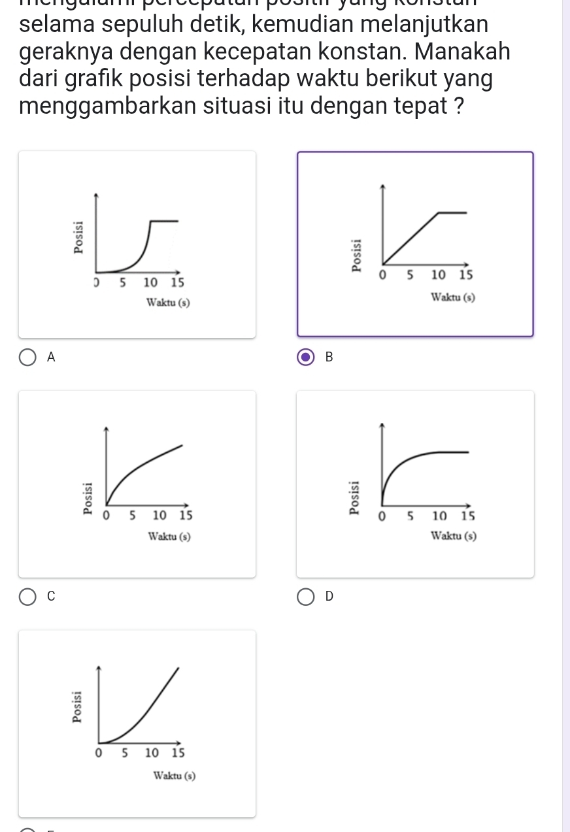The width and height of the screenshot is (570, 832).
Task: Select the partially visible radio below the fifth graph
Action: tap(28, 829)
